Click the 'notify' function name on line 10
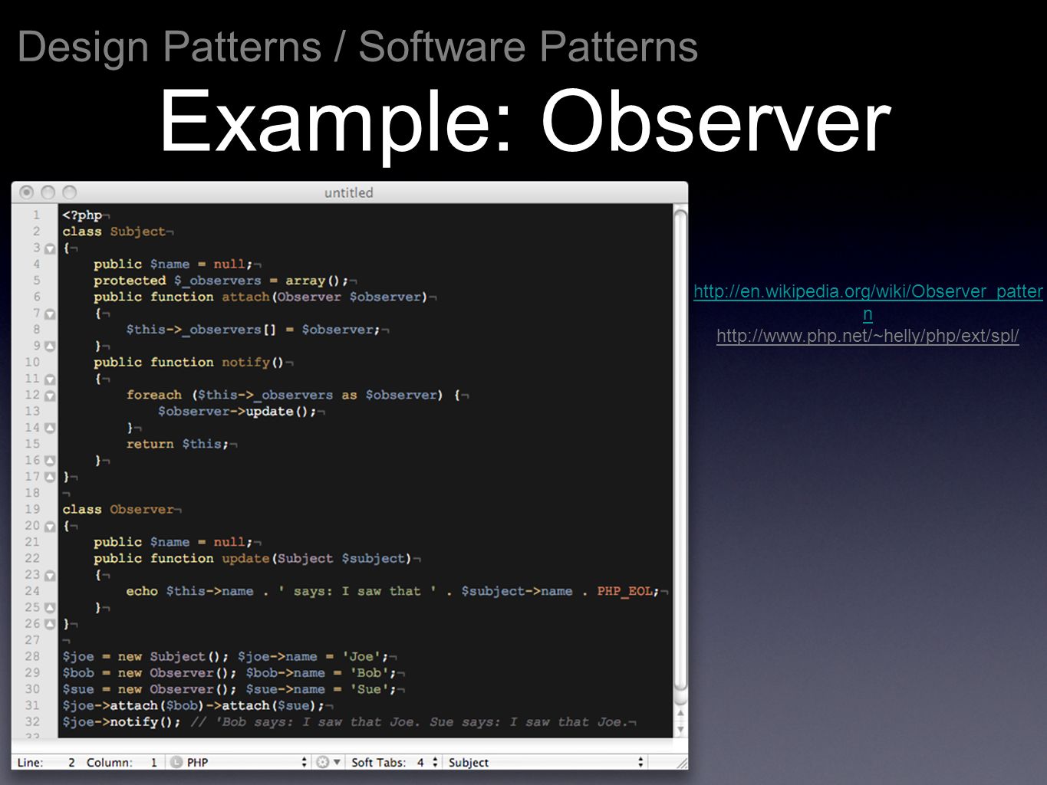1047x785 pixels. 245,362
